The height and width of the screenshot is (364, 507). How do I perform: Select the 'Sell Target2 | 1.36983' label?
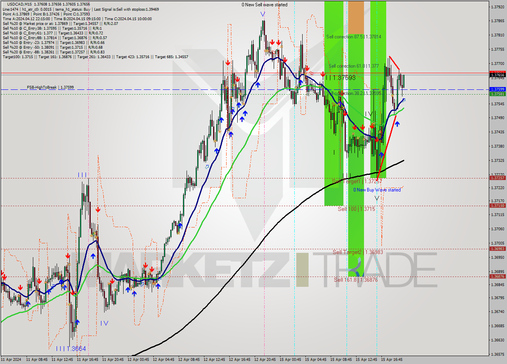tap(358, 252)
